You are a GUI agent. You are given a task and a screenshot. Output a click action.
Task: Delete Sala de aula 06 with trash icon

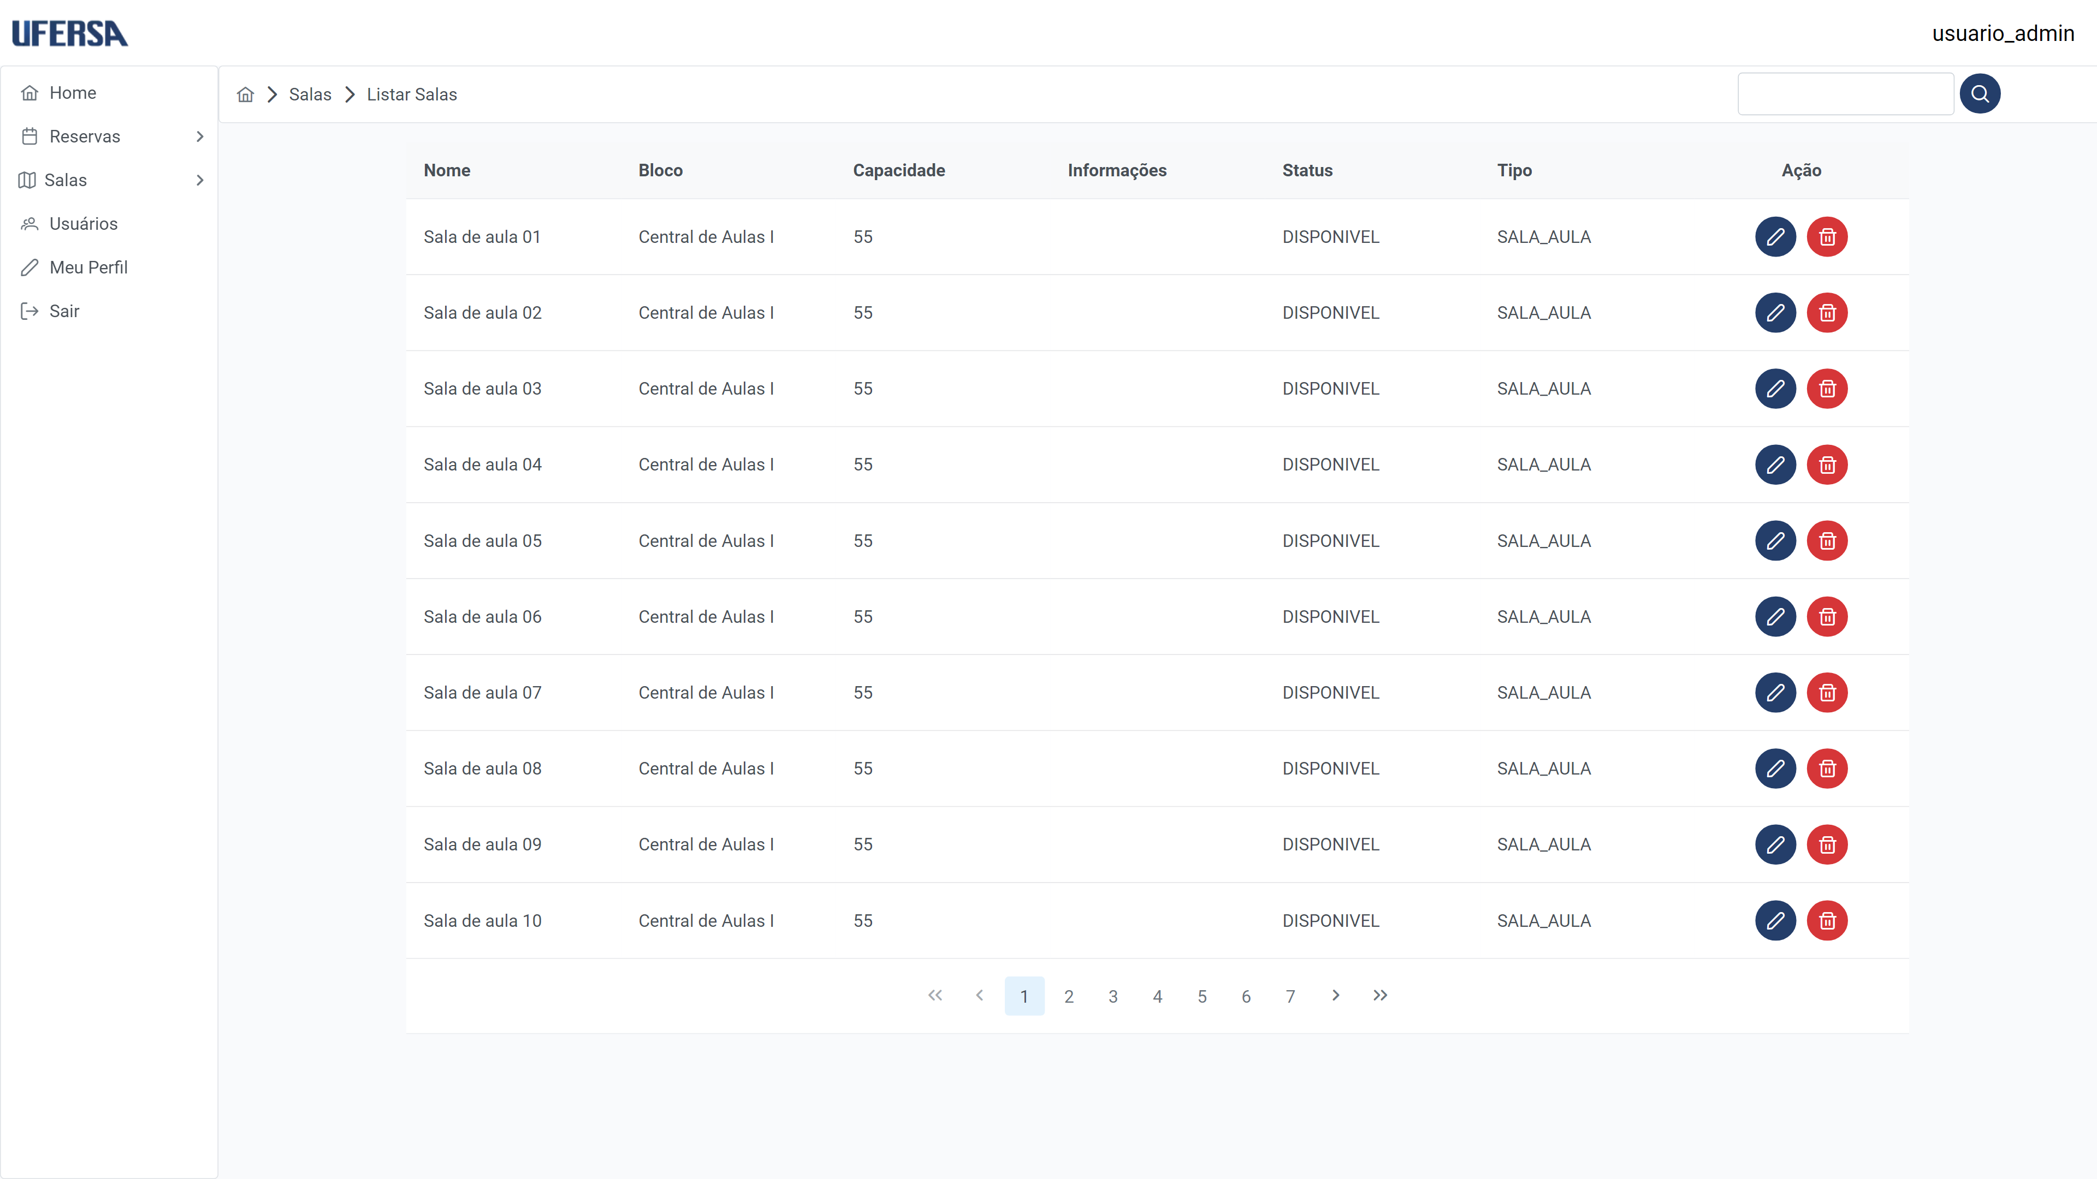(1828, 617)
